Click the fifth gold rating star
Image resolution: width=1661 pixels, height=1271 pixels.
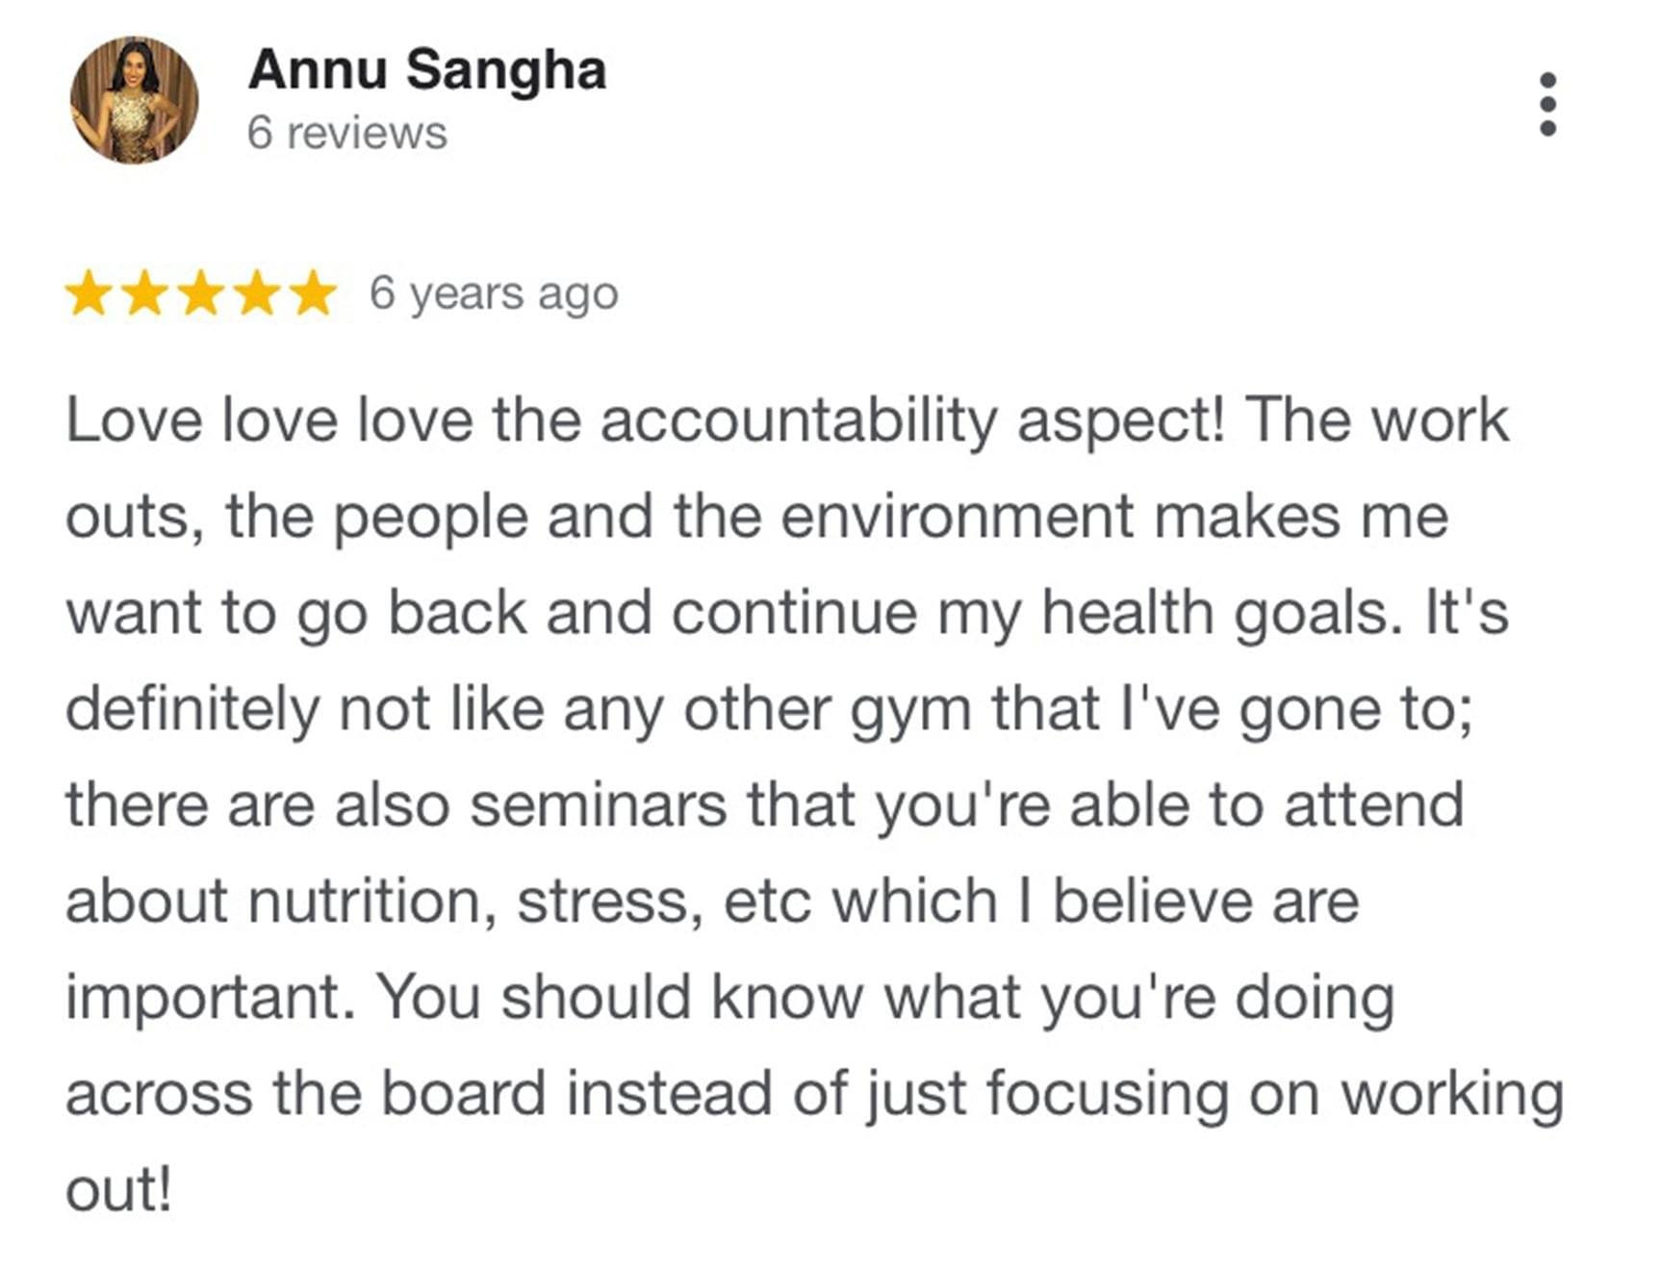coord(314,293)
